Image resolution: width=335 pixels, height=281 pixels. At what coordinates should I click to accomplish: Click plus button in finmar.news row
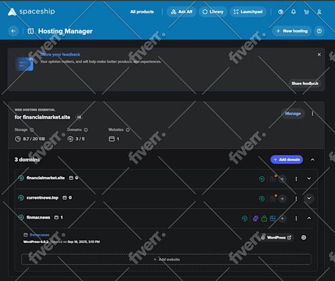282,219
